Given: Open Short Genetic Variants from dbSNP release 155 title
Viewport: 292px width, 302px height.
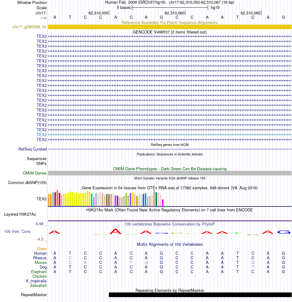Looking at the screenshot, I should 170,178.
